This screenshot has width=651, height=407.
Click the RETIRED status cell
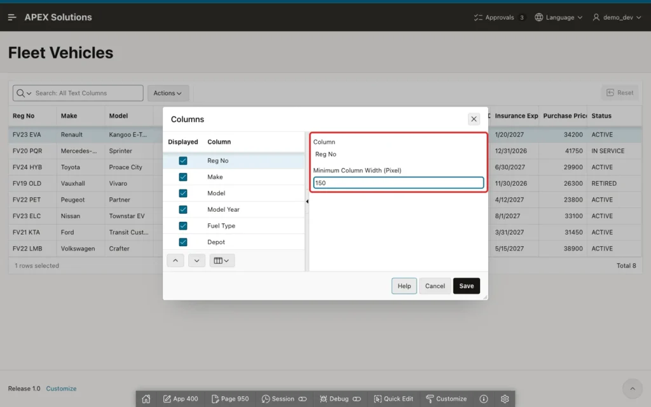coord(615,183)
